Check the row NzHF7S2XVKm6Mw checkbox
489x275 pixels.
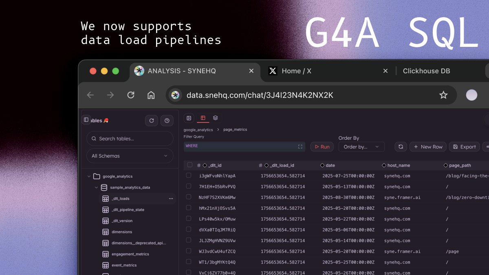(x=189, y=197)
